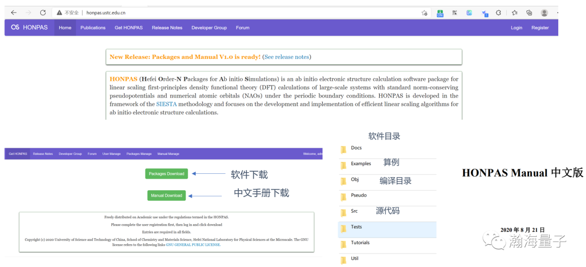Follow the SIESTA hyperlink

click(x=168, y=105)
